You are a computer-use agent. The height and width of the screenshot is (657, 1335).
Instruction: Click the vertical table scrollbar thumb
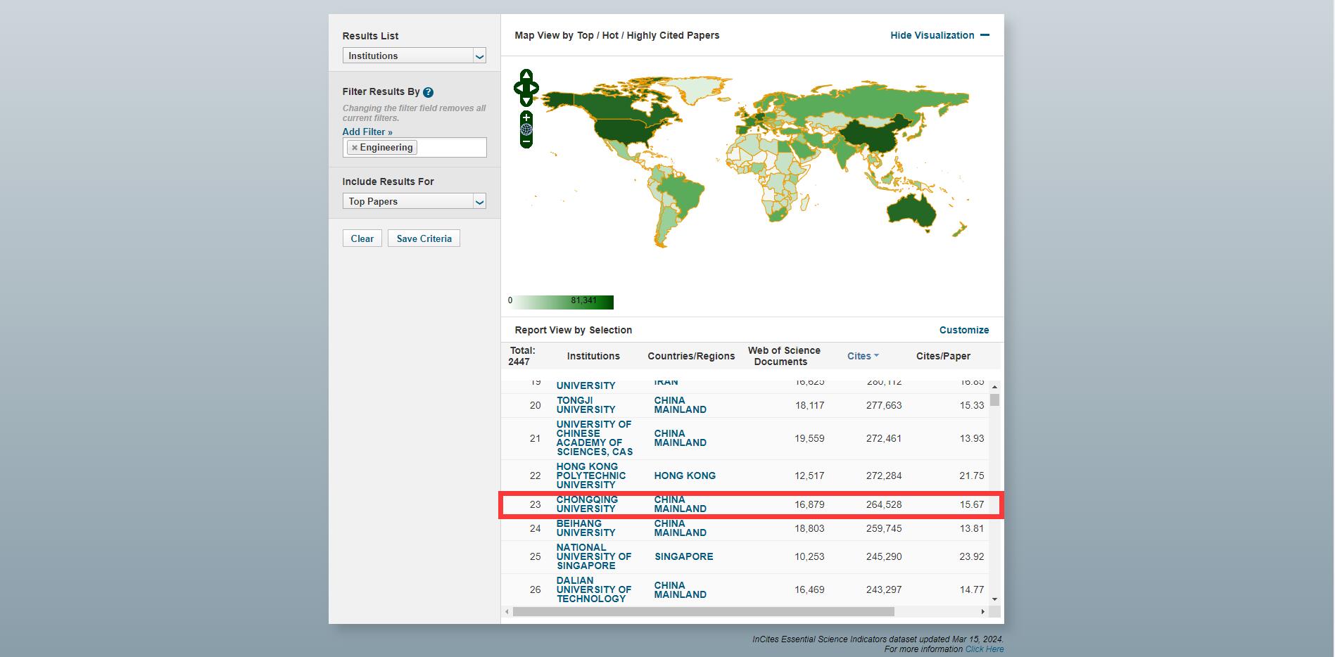[x=994, y=400]
